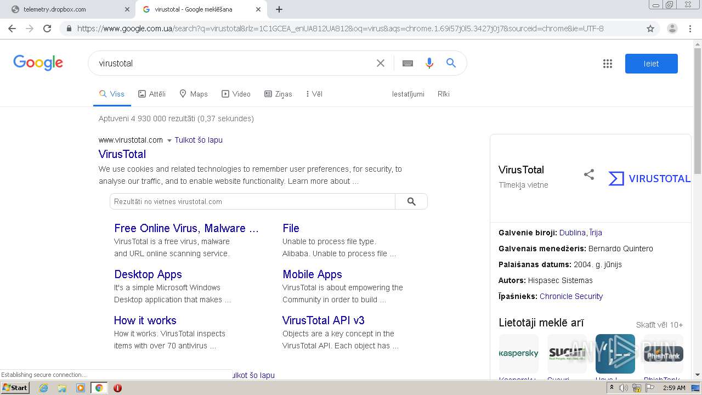Click the VirusTotal logo image
The height and width of the screenshot is (395, 702).
click(649, 178)
